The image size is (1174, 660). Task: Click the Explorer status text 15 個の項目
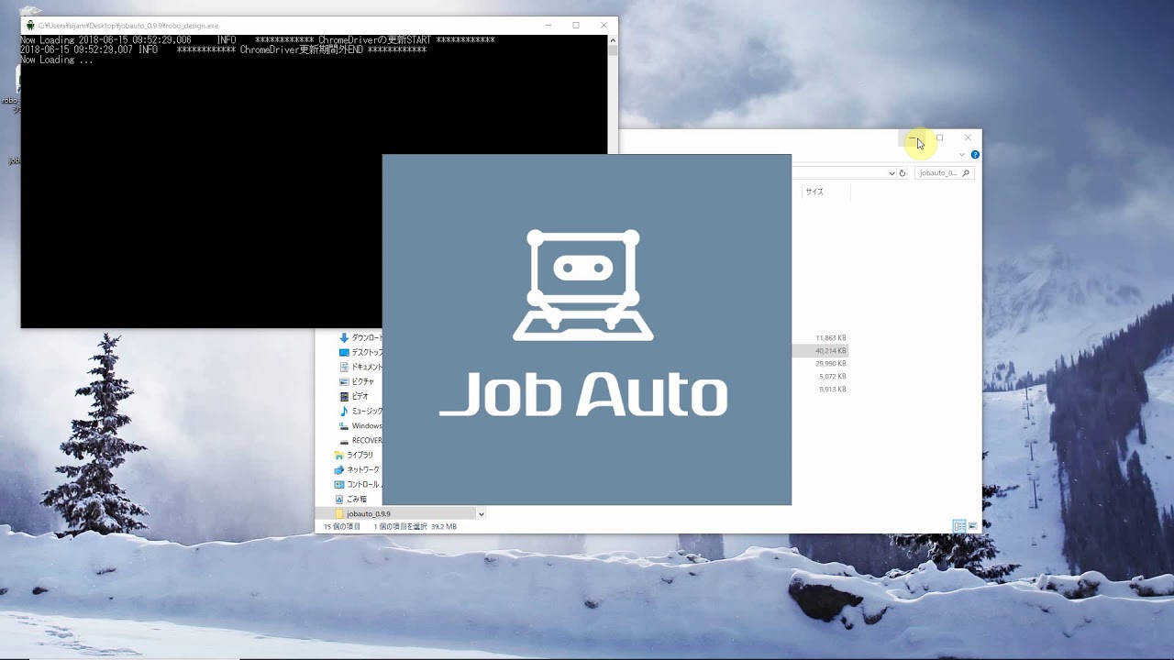point(342,527)
